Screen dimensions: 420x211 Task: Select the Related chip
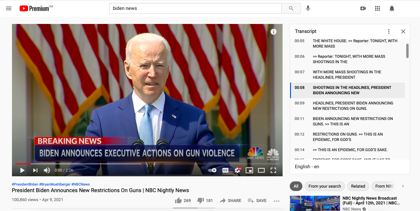coord(358,186)
